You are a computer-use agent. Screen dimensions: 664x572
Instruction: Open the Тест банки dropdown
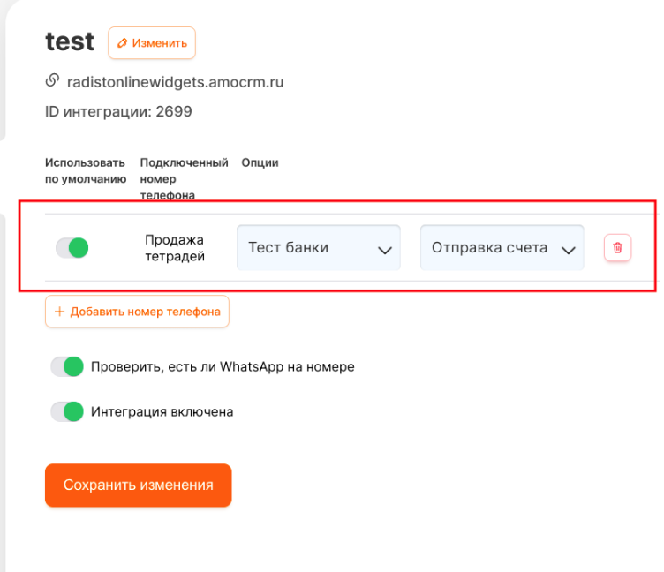319,248
